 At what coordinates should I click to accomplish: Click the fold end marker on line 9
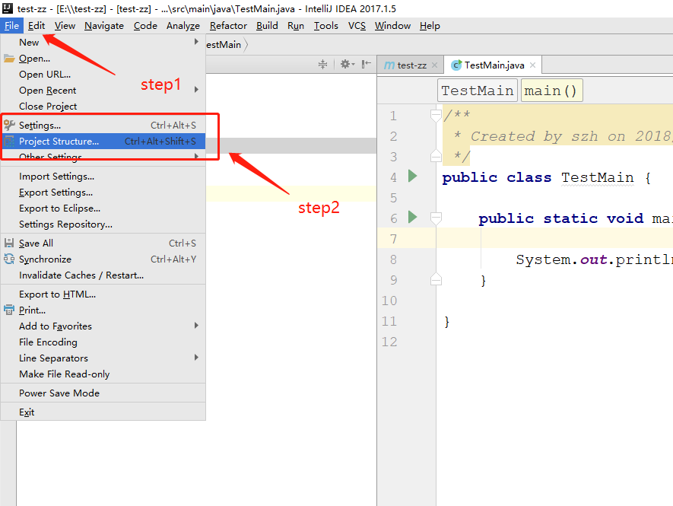436,279
